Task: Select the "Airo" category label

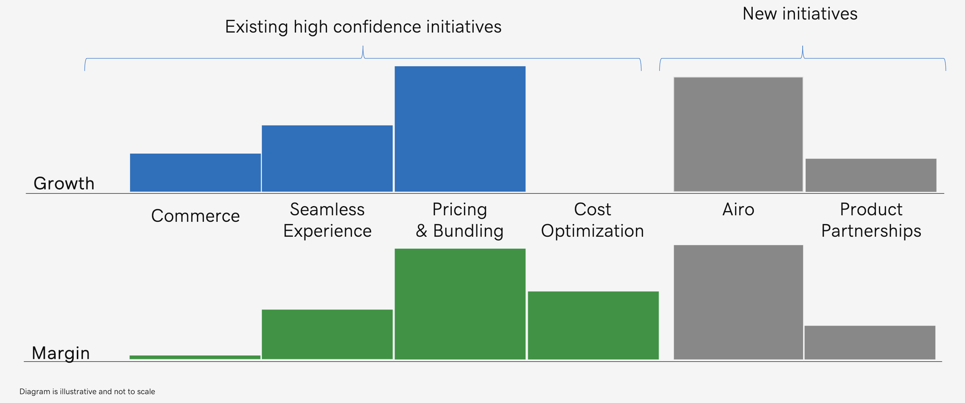Action: 738,210
